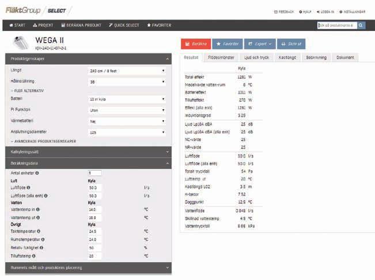
Task: Click the magnifier search button
Action: coord(361,25)
